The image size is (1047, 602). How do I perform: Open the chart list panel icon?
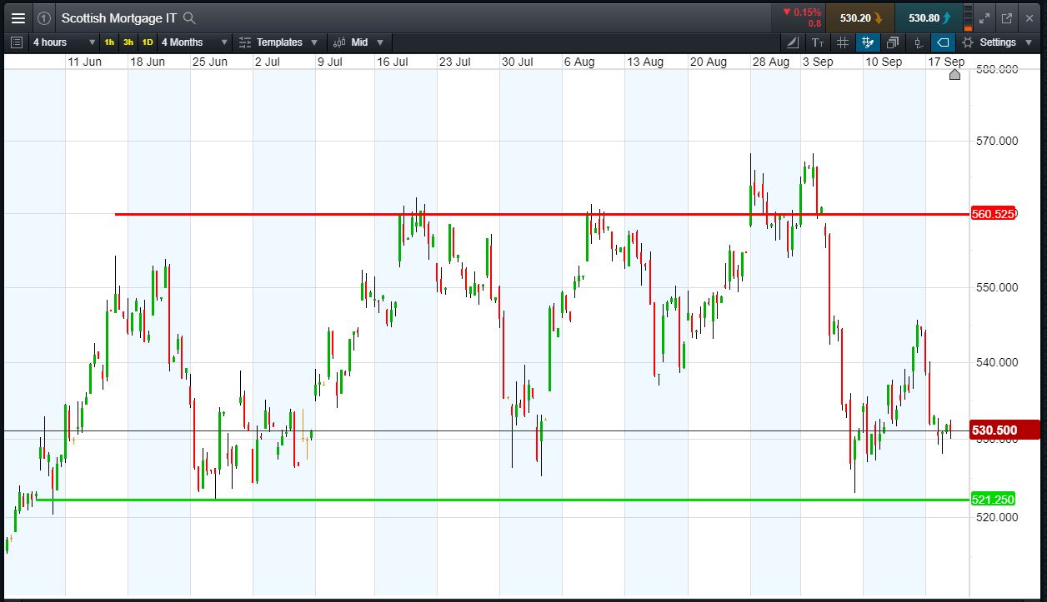[18, 42]
